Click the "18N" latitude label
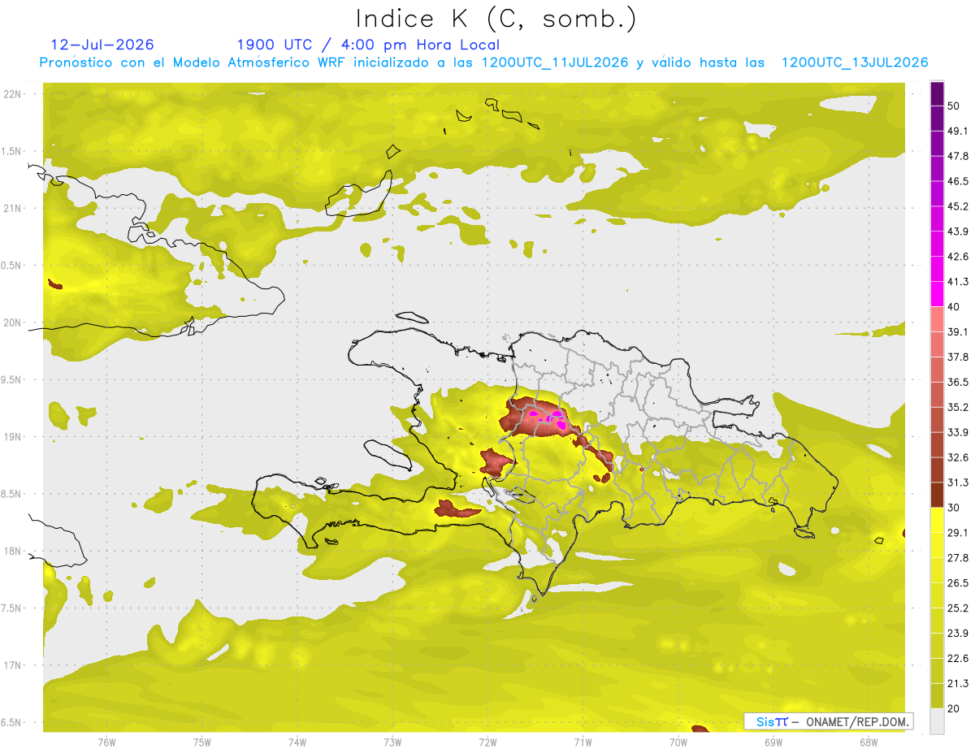 (x=14, y=551)
